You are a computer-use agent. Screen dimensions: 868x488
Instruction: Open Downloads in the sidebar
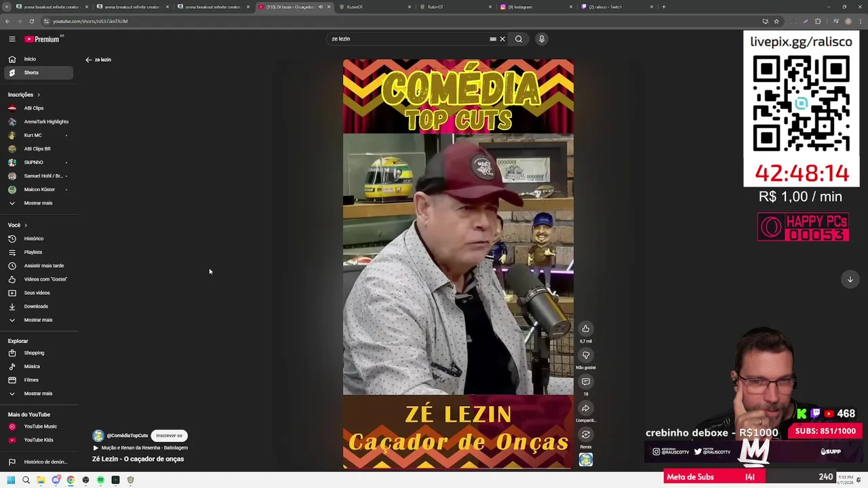click(x=37, y=306)
